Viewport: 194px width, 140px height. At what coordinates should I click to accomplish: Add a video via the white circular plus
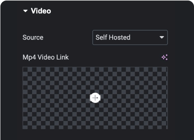(95, 98)
